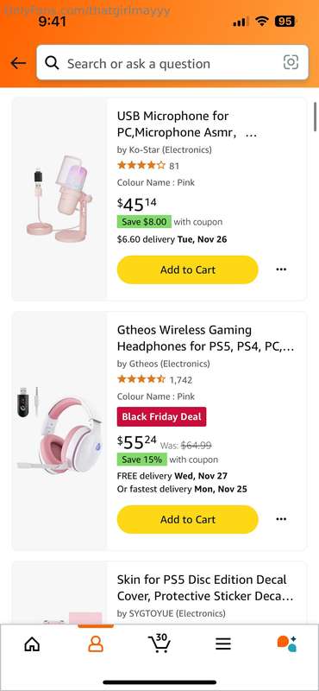Open Gtheos Wireless Gaming Headphones title

205,338
